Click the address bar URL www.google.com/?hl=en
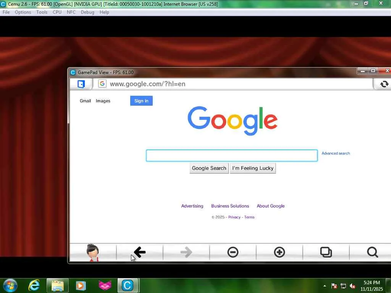 pyautogui.click(x=148, y=84)
